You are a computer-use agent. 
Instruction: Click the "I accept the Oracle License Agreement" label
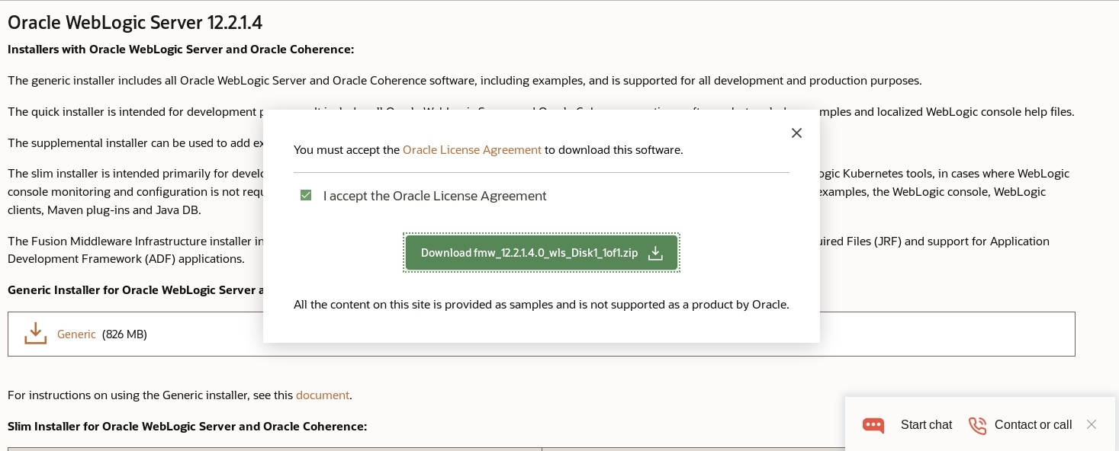pos(435,196)
